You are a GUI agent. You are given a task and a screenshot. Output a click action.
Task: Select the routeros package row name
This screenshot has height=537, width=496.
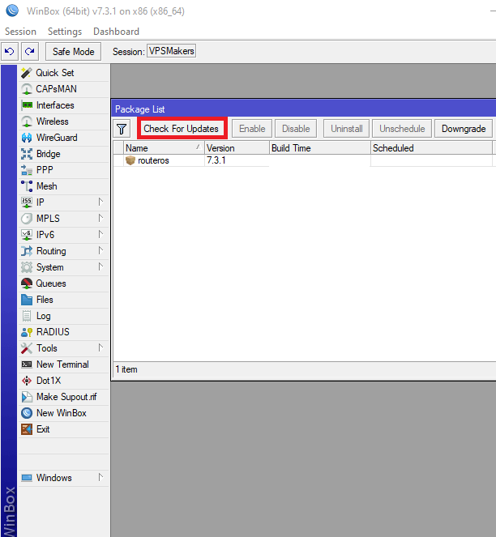click(153, 160)
